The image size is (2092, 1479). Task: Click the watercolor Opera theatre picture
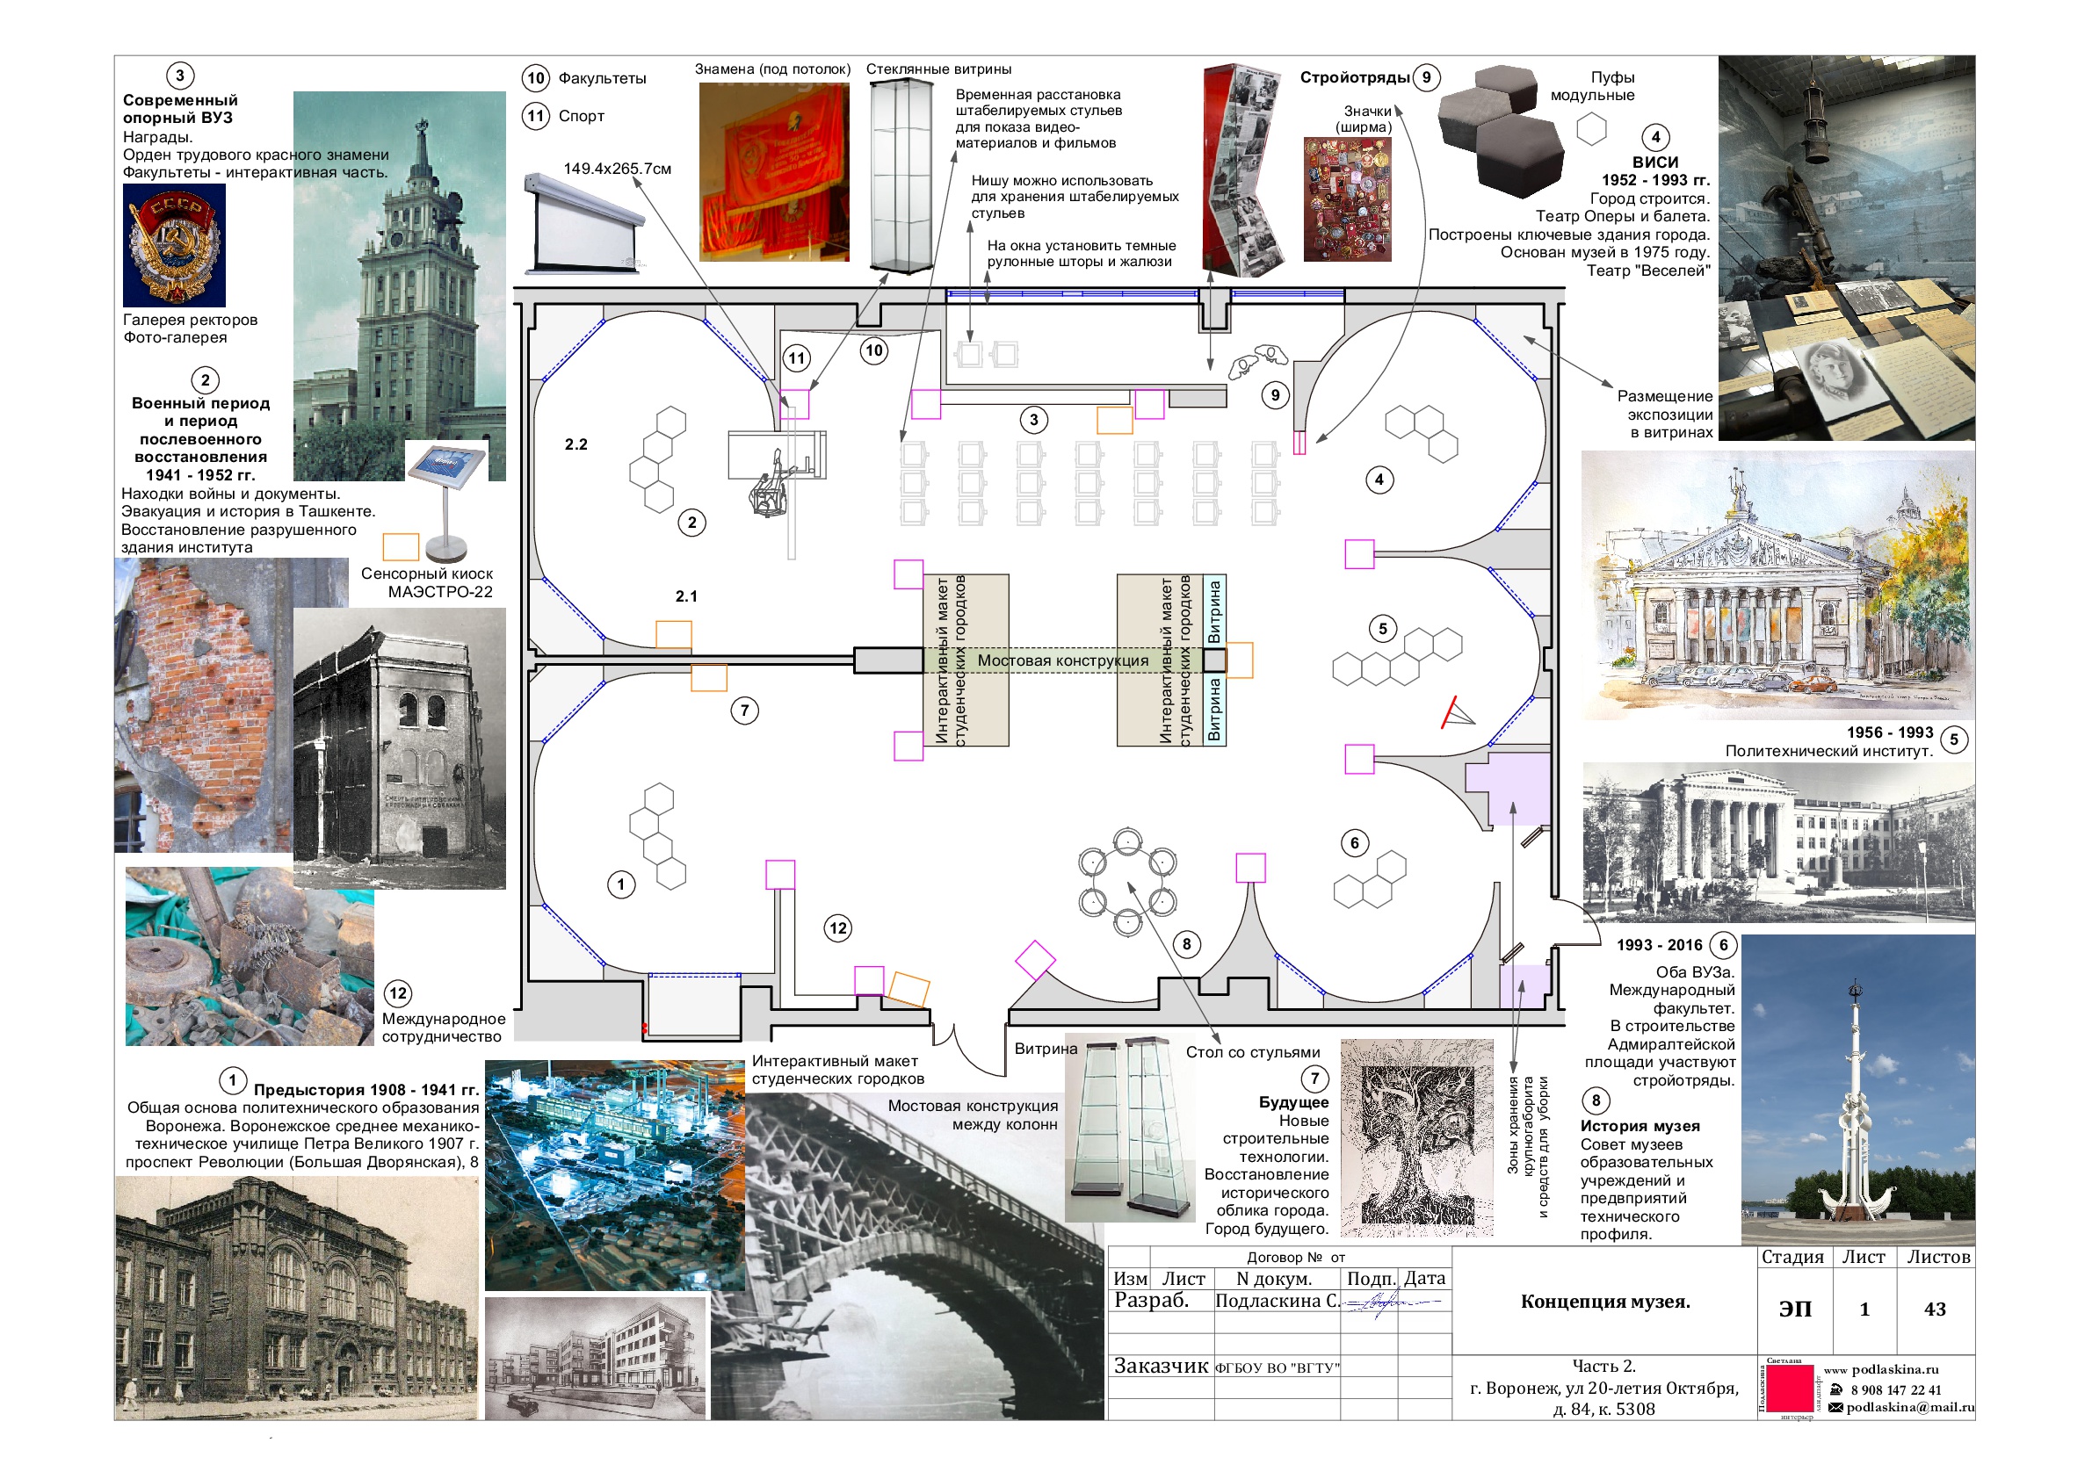(1777, 585)
